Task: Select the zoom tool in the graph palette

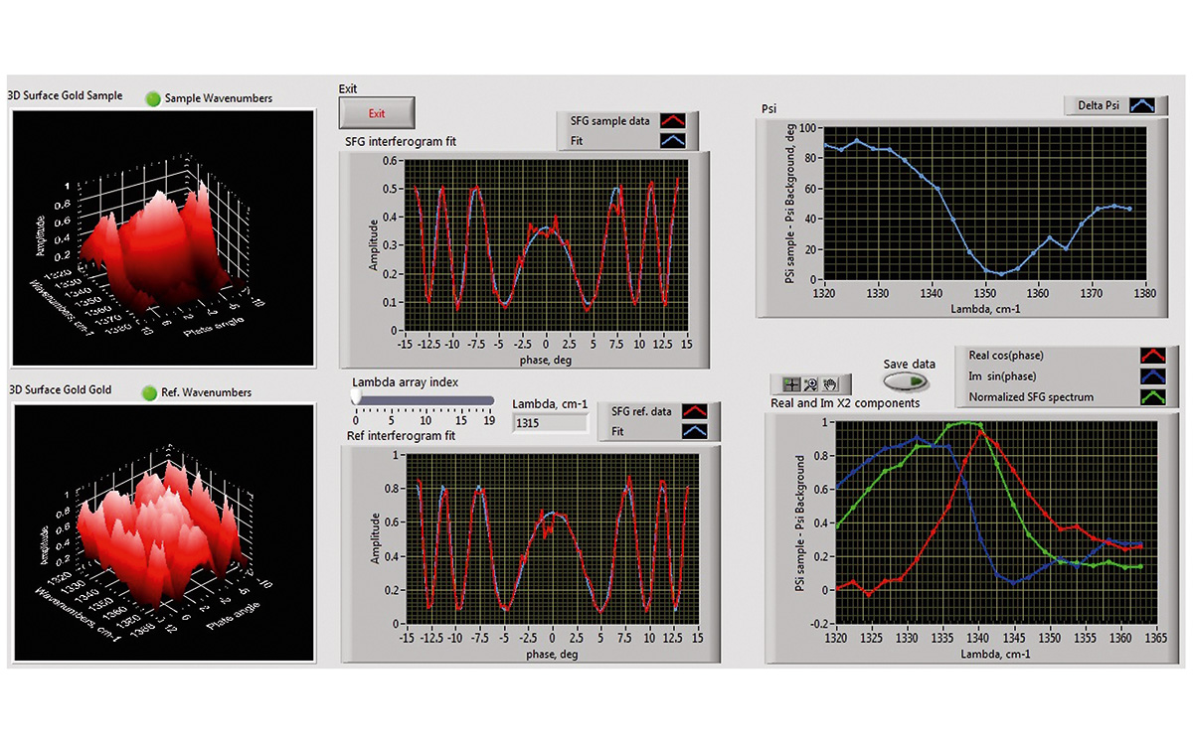Action: pyautogui.click(x=812, y=382)
